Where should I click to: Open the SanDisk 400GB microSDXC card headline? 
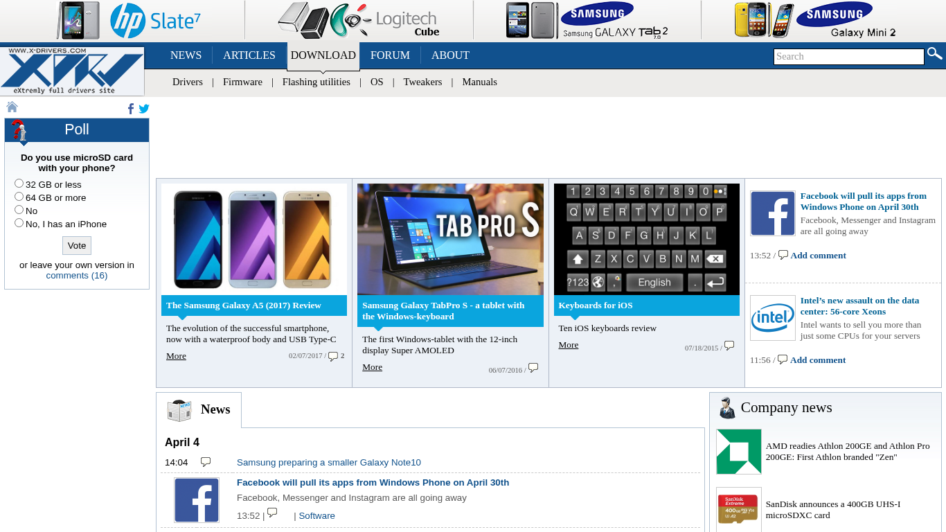pyautogui.click(x=833, y=510)
